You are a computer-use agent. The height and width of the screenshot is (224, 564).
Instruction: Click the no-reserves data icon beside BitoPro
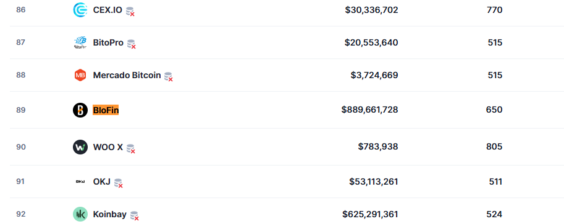[132, 44]
